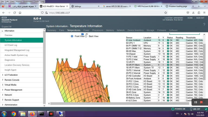Expand the Remote Console section
This screenshot has width=208, height=117.
point(2,80)
